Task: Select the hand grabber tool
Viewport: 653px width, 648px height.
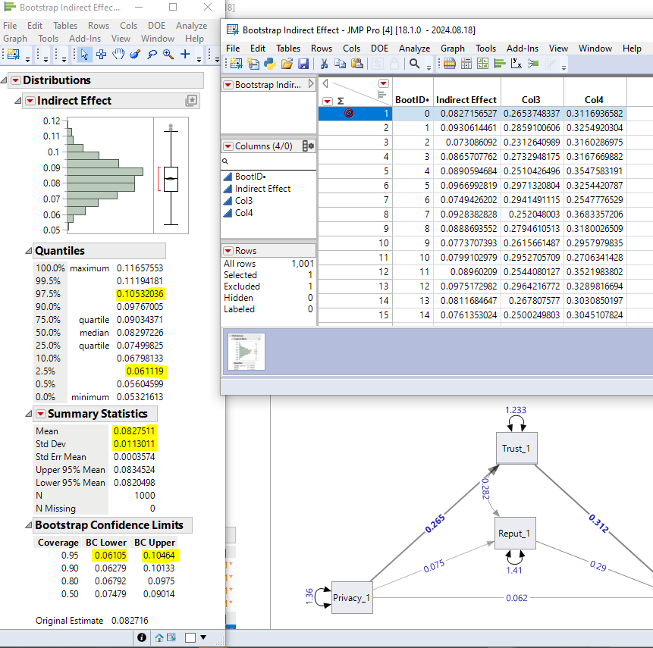Action: (118, 54)
